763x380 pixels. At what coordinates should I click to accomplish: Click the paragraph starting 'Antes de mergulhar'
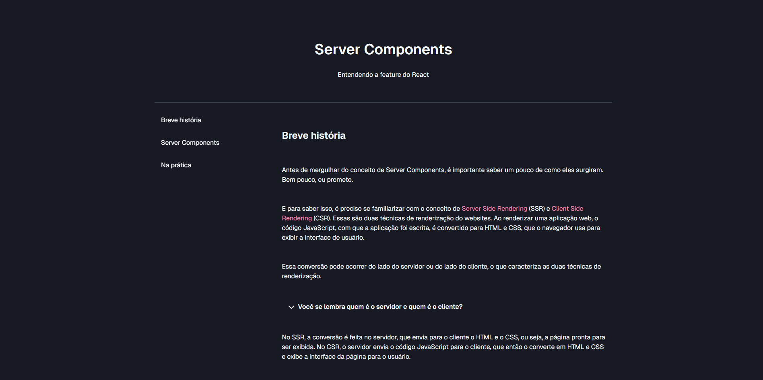click(443, 175)
